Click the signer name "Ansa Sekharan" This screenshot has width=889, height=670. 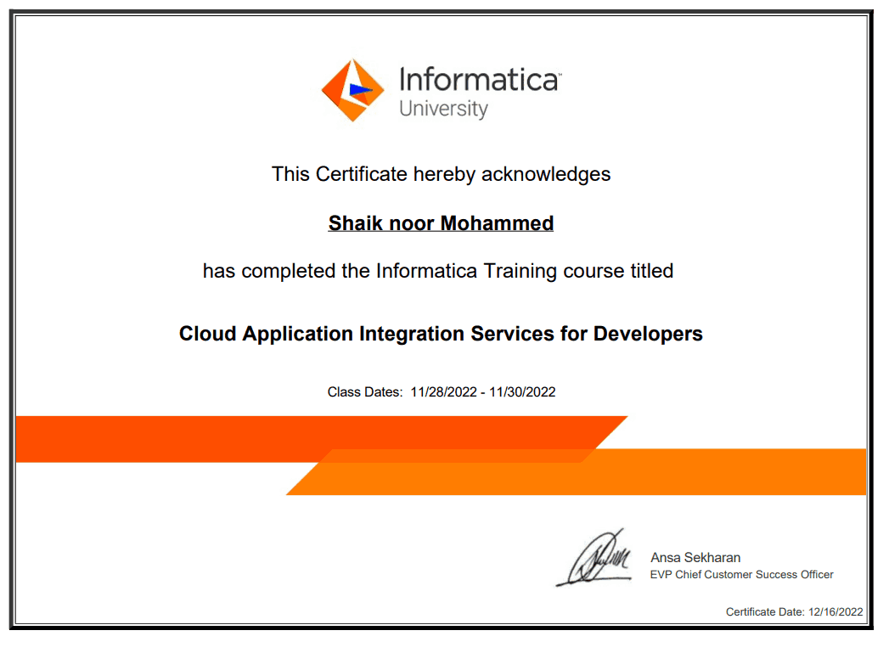tap(695, 558)
